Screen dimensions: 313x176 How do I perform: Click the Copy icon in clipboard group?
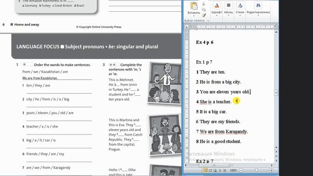[203, 9]
